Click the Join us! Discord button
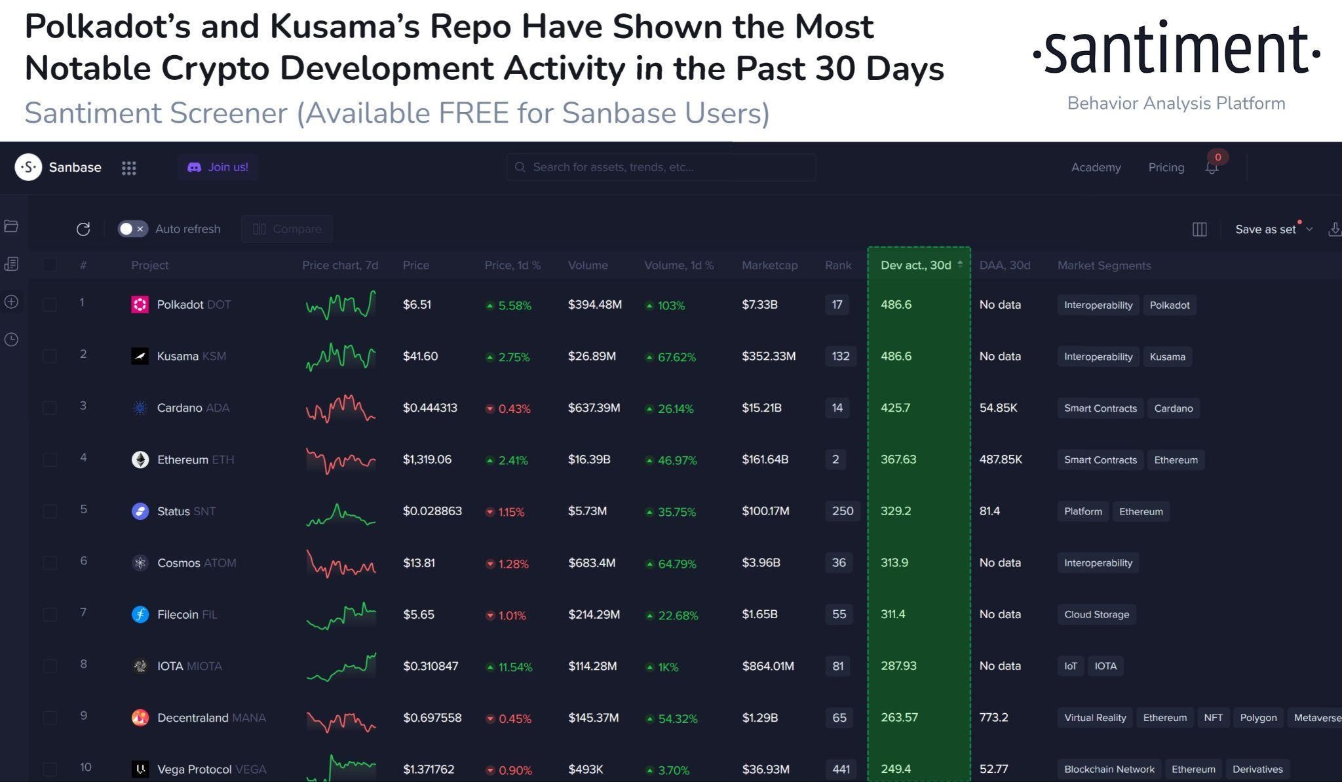This screenshot has width=1342, height=782. (x=218, y=167)
